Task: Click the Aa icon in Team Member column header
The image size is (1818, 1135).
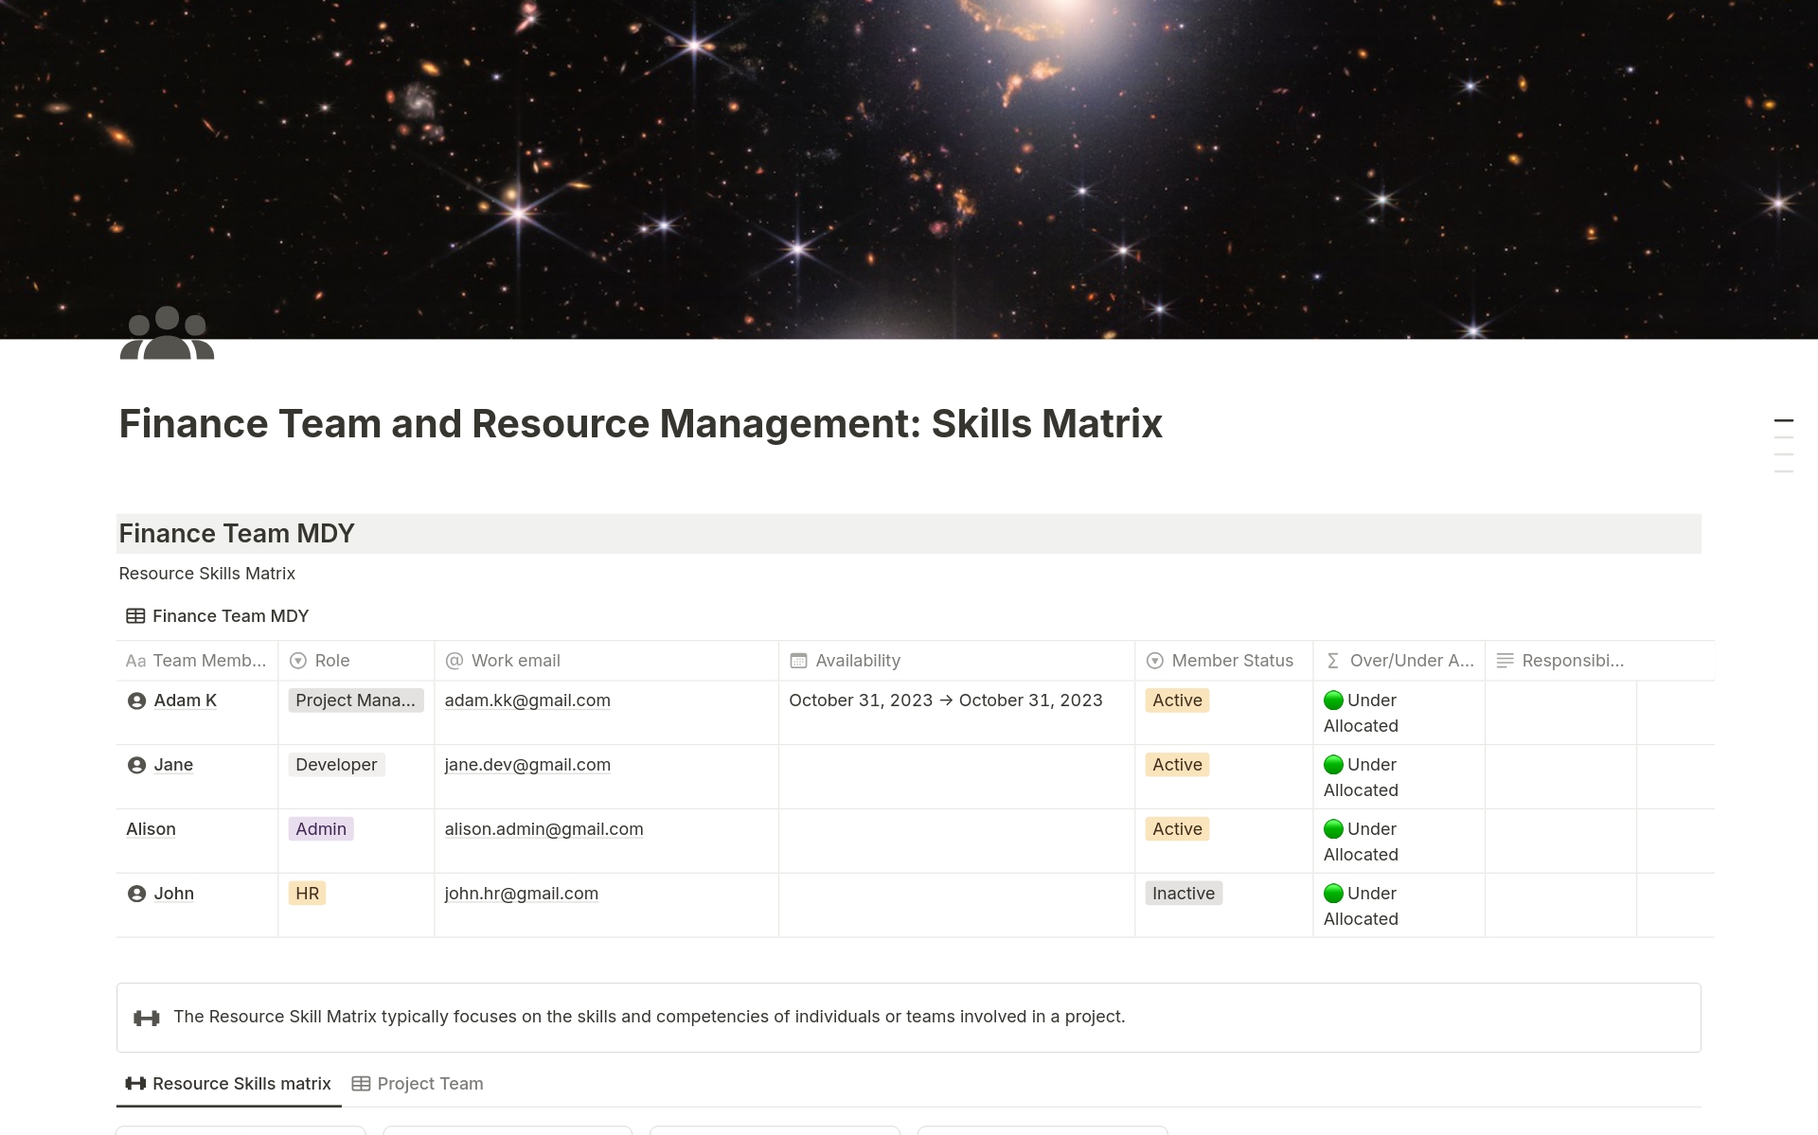Action: [x=135, y=661]
